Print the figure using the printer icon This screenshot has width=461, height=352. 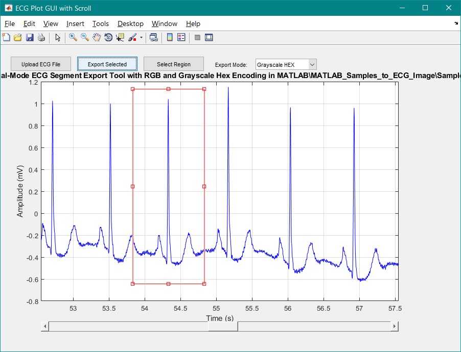coord(41,37)
